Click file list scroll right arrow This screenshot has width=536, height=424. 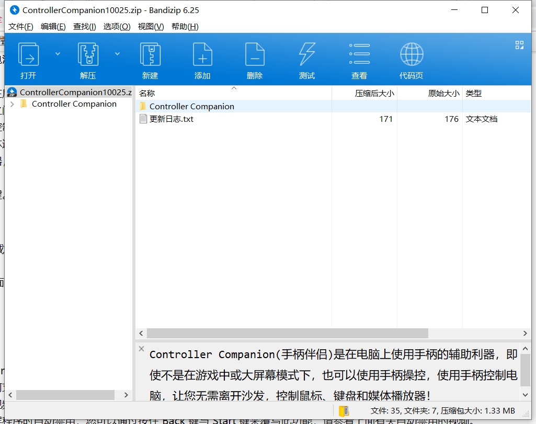coord(525,333)
